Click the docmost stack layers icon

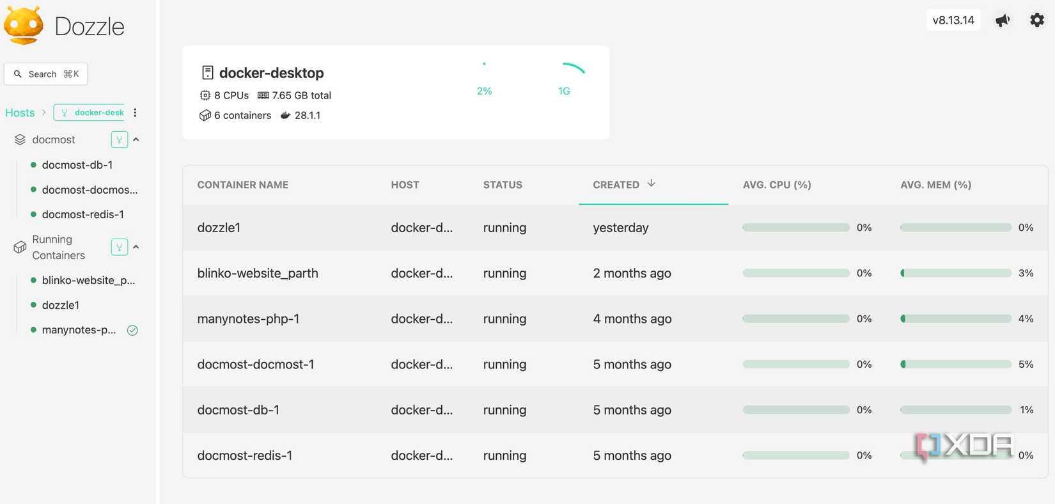pyautogui.click(x=20, y=139)
